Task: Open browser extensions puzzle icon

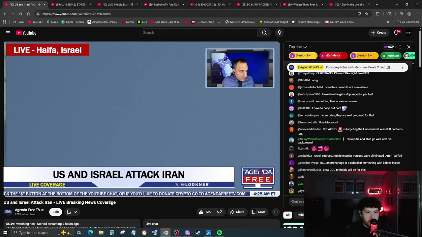Action: coord(378,14)
